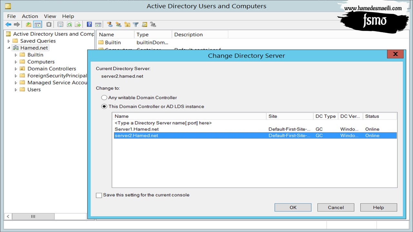
Task: Select Computers in the console tree
Action: (41, 62)
